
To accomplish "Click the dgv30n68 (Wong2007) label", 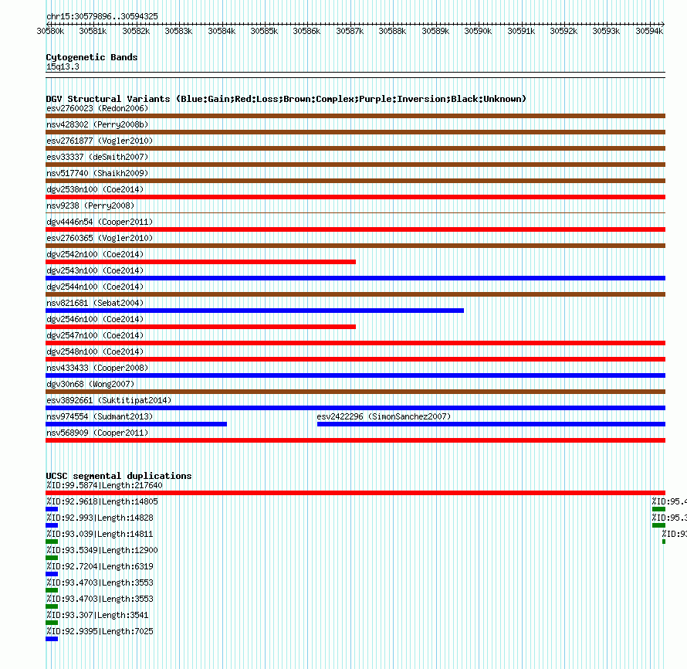I will click(x=90, y=384).
